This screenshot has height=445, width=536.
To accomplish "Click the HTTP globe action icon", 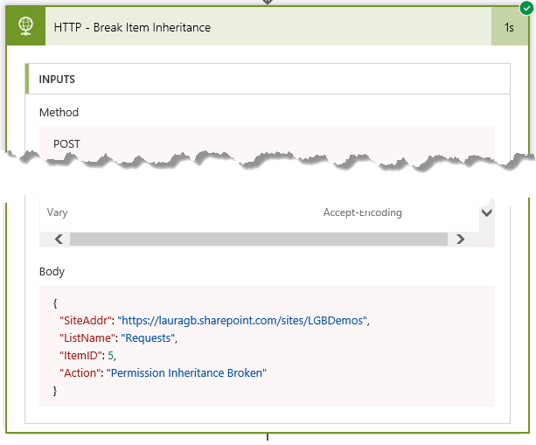I will (x=25, y=26).
